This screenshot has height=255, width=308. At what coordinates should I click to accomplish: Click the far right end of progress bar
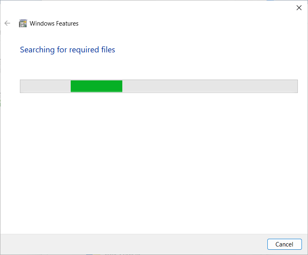point(295,86)
